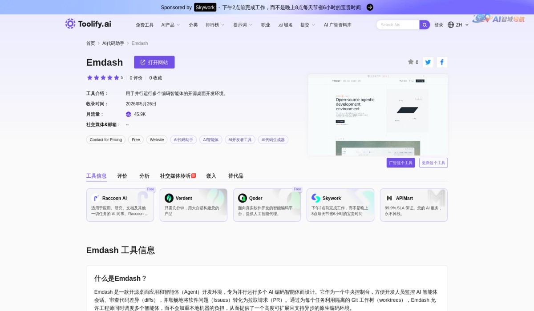Open the 分类 menu item
Viewport: 534px width, 311px height.
pos(193,25)
